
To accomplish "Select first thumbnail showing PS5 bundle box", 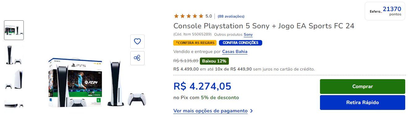I will (14, 30).
